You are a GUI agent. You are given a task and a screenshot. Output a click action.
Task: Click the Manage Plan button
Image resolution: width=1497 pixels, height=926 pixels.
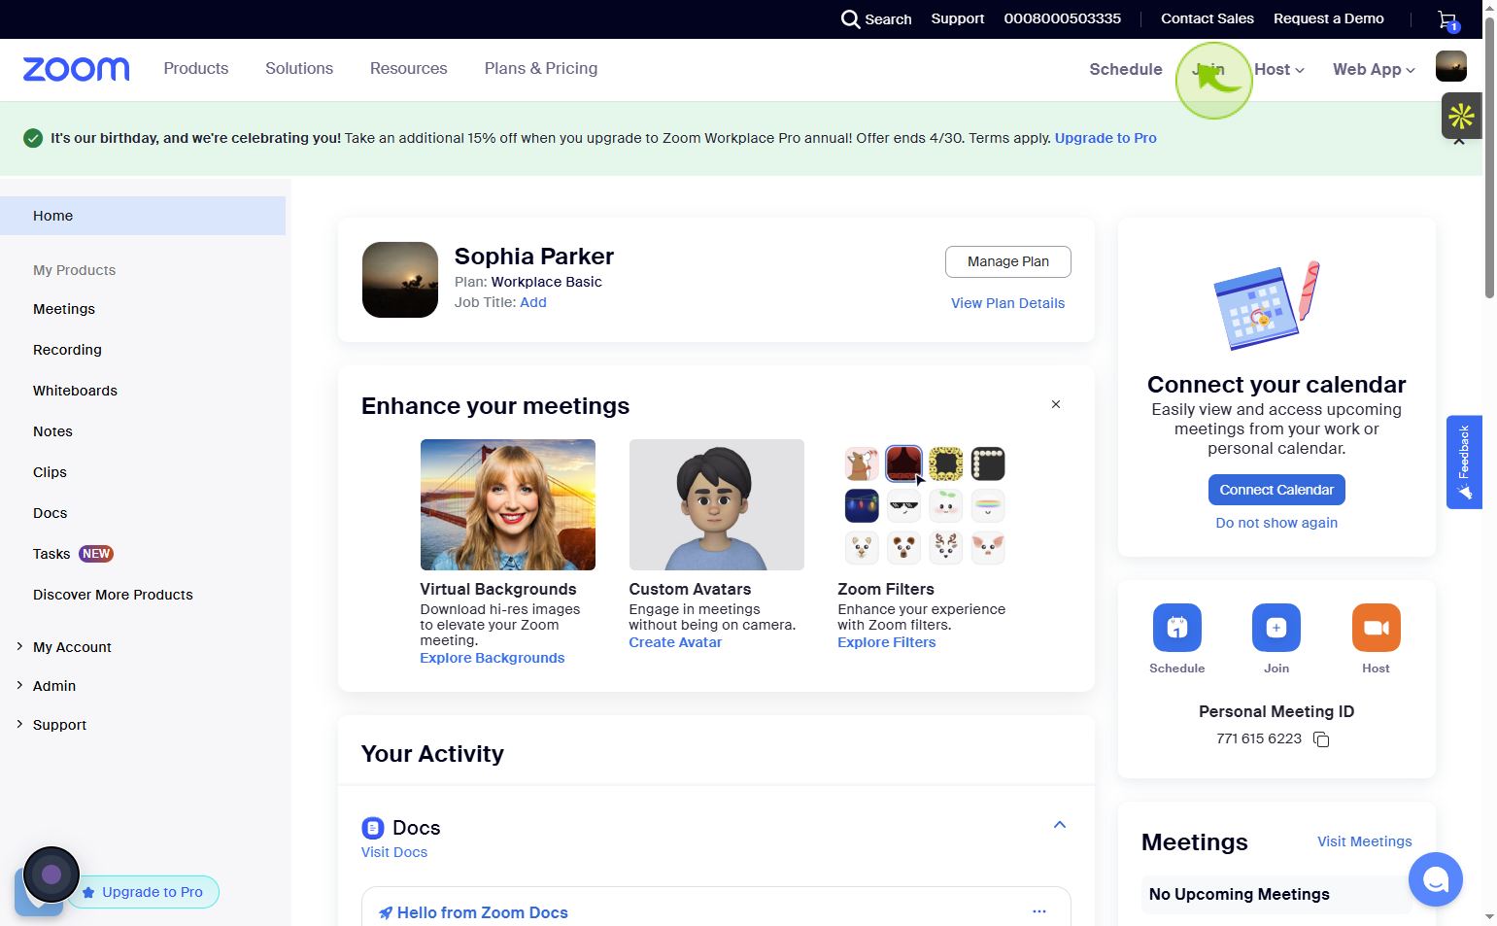pyautogui.click(x=1008, y=261)
